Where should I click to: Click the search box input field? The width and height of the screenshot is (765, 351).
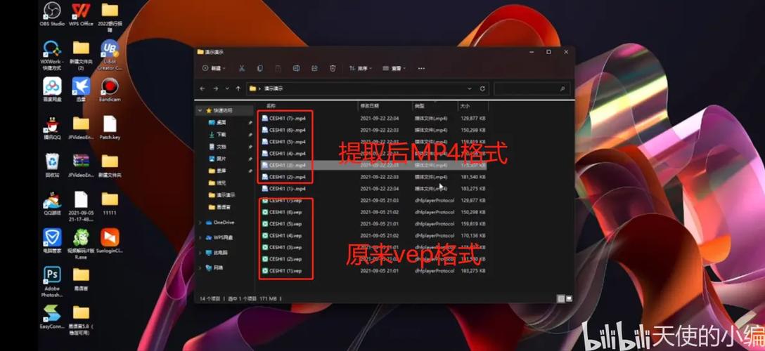click(532, 88)
